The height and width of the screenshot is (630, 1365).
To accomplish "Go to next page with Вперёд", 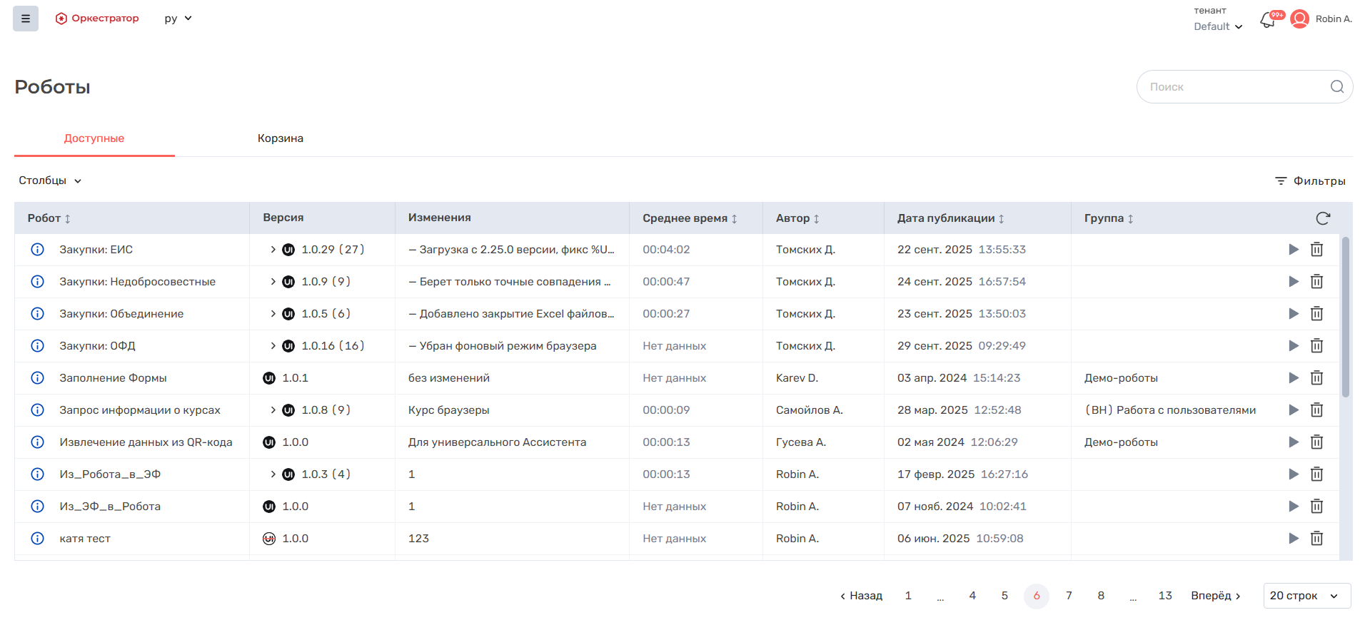I will 1215,596.
